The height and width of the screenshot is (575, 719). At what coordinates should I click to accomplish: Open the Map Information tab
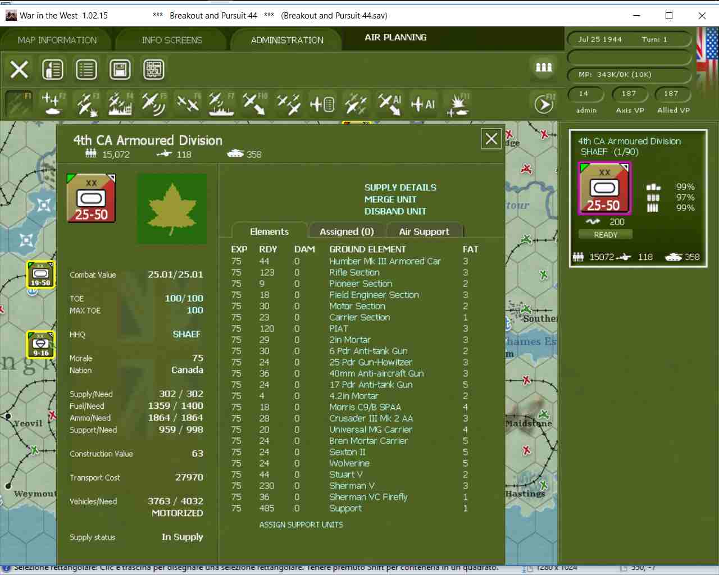point(57,40)
